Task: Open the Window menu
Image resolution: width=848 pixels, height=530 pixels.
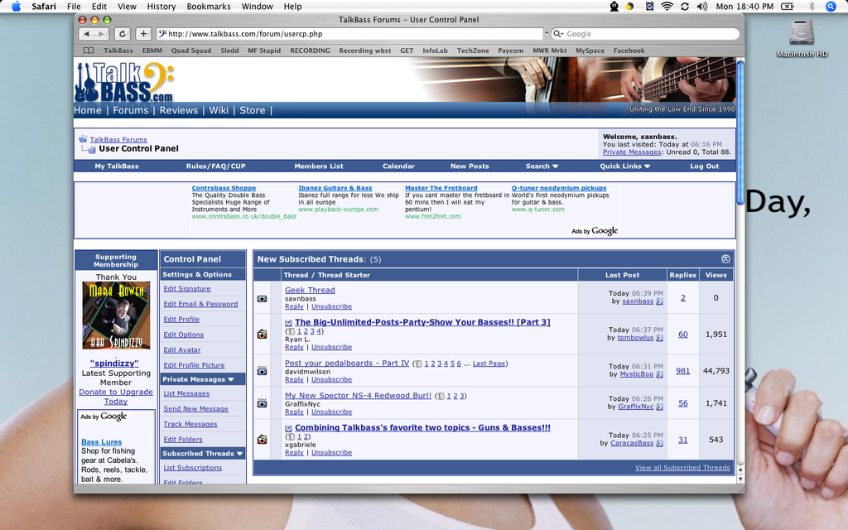Action: (x=257, y=7)
